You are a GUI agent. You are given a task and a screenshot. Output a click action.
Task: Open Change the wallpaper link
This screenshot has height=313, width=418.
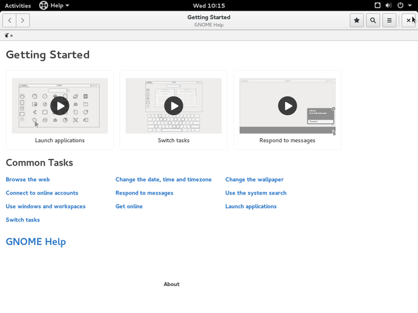(x=254, y=180)
